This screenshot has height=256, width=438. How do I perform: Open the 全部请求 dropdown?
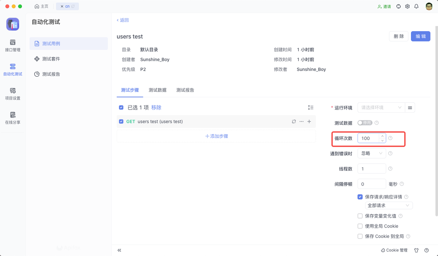point(389,205)
